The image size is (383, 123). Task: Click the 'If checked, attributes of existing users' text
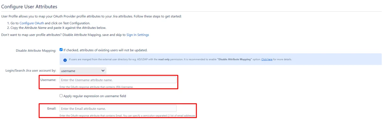[106, 50]
